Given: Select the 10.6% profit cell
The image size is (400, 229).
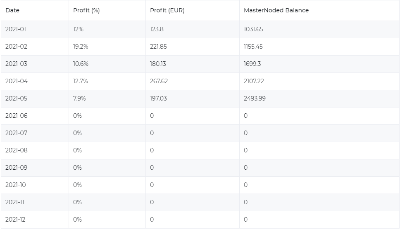Looking at the screenshot, I should pyautogui.click(x=81, y=64).
